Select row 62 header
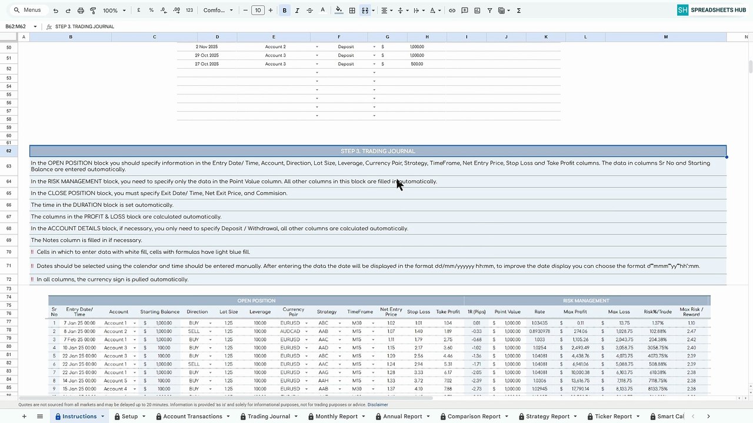Image resolution: width=753 pixels, height=423 pixels. click(9, 151)
